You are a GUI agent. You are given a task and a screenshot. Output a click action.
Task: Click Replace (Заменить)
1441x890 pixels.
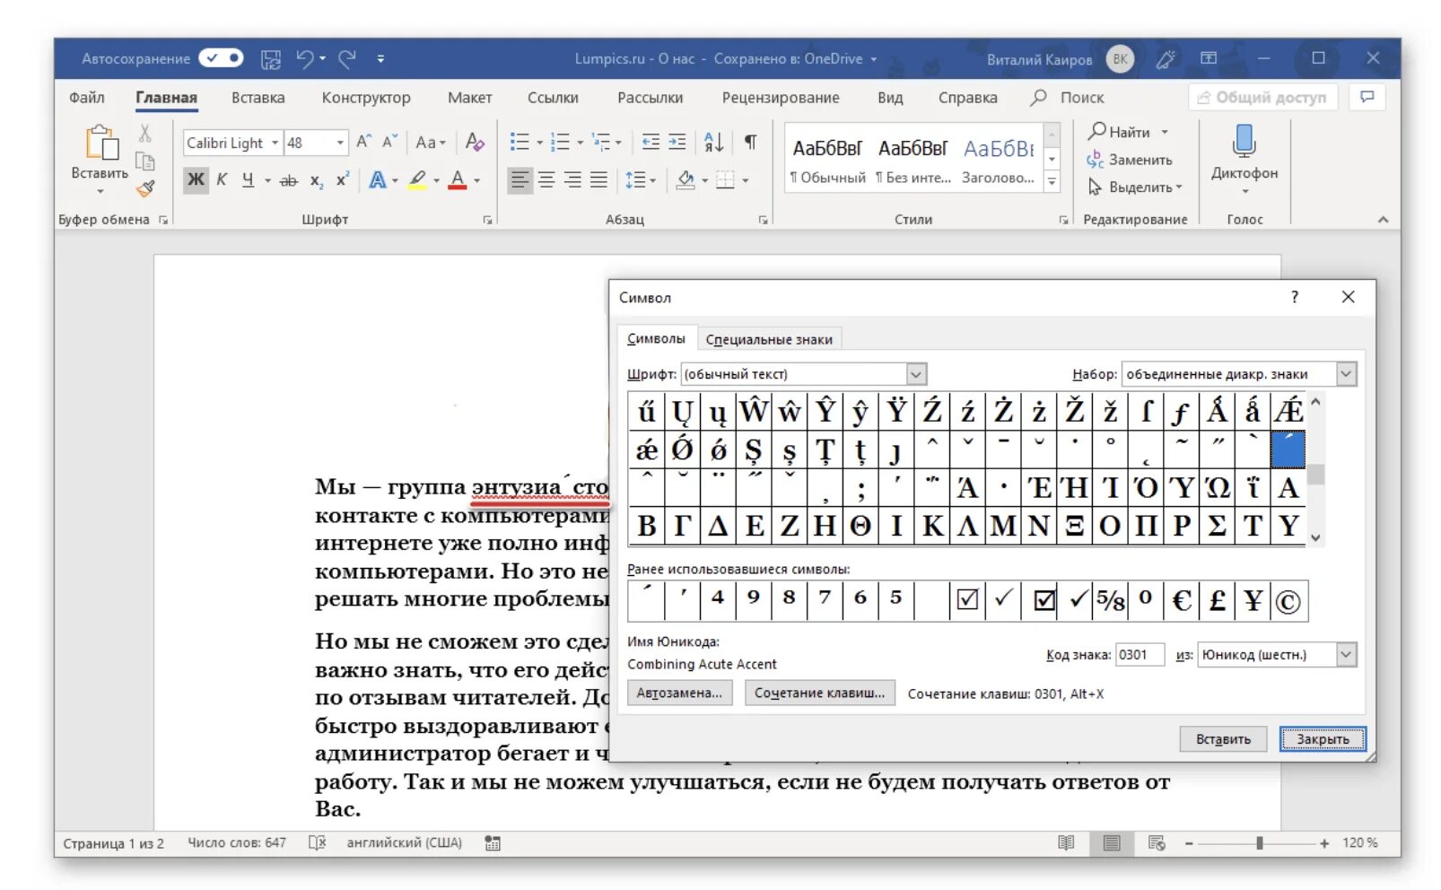coord(1130,160)
